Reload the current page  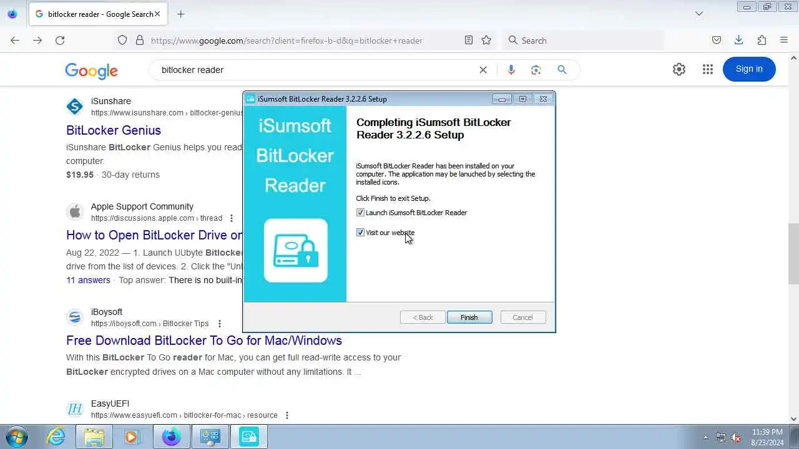pyautogui.click(x=60, y=40)
